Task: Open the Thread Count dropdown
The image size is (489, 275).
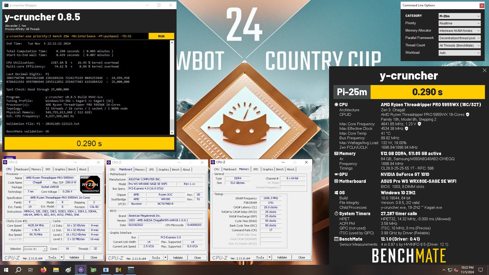Action: pos(459,45)
